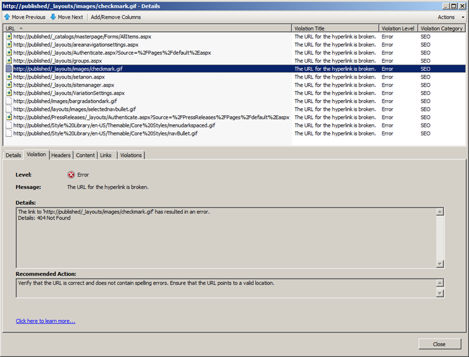The image size is (469, 357).
Task: Click page icon beside areanavigationsettings.aspx URL
Action: [9, 45]
